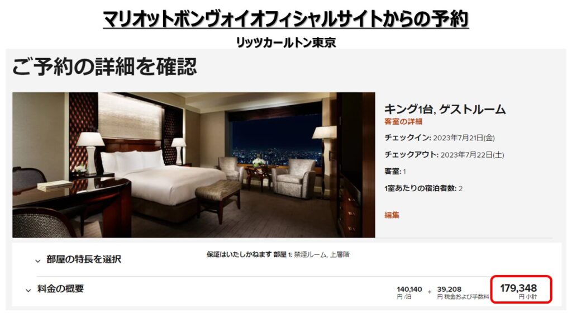Select the 39,208 taxes and fees amount
The height and width of the screenshot is (322, 572).
pos(463,292)
